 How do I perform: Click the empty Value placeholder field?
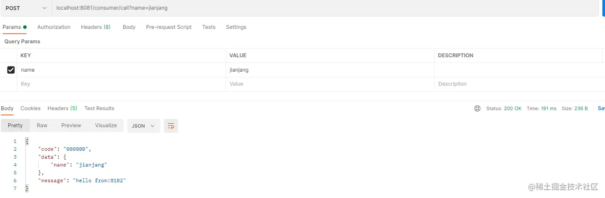tap(330, 84)
